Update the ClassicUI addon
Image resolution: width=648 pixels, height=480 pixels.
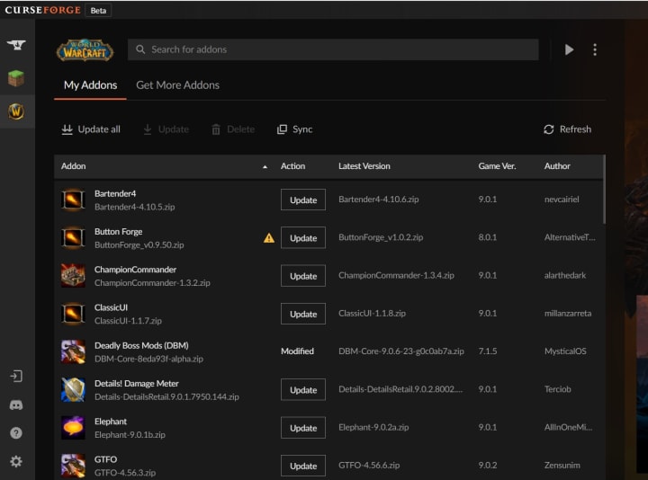click(x=303, y=314)
